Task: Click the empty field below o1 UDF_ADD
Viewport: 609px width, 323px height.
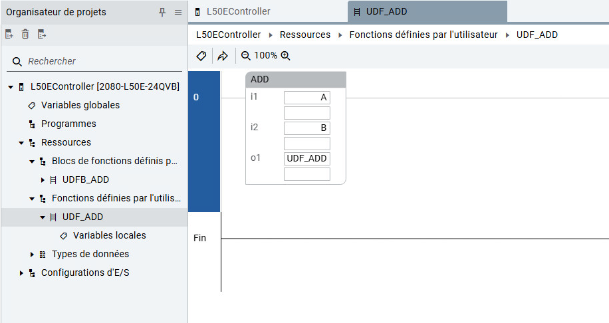Action: pyautogui.click(x=307, y=174)
